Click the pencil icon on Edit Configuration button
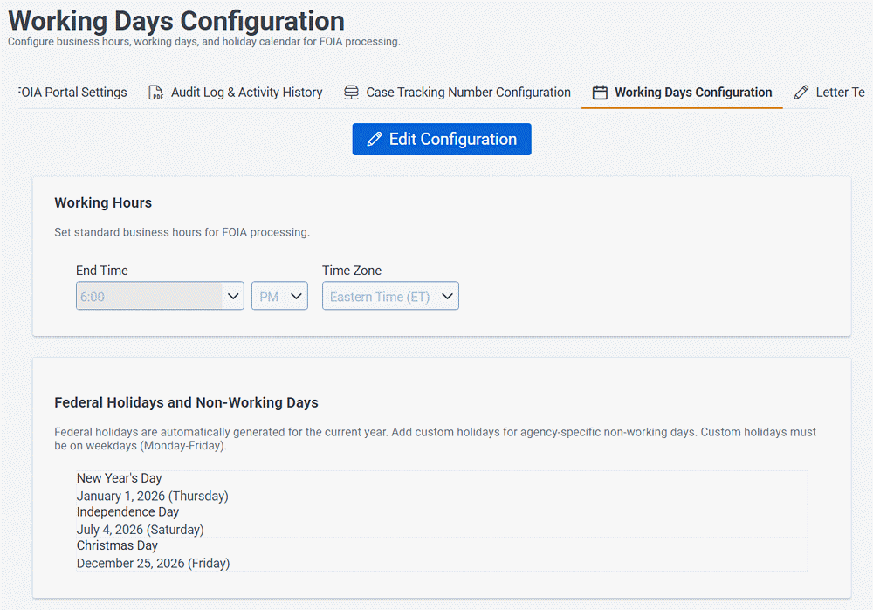 376,139
